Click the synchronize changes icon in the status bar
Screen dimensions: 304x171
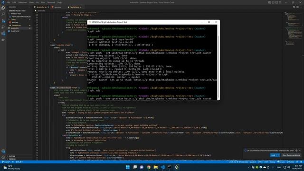pos(13,162)
